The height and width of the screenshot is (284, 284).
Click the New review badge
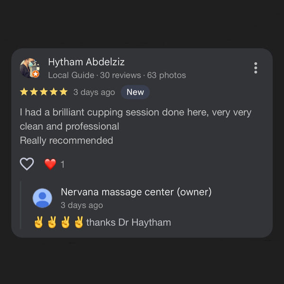pyautogui.click(x=135, y=92)
